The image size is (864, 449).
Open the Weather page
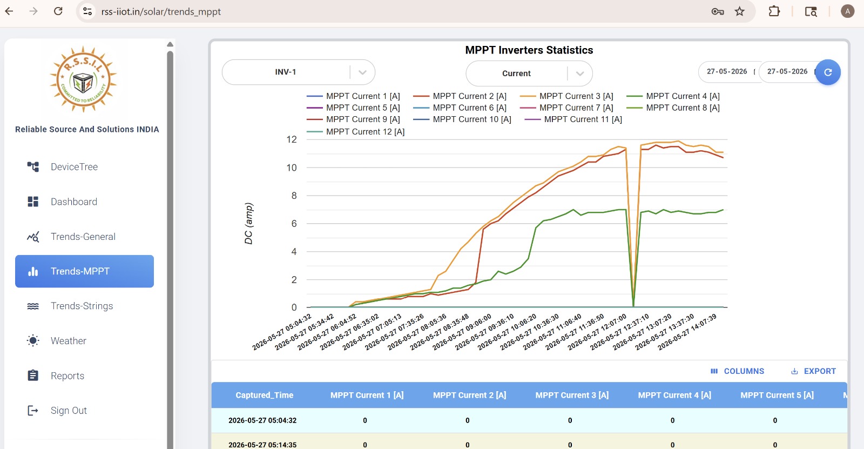(x=68, y=341)
